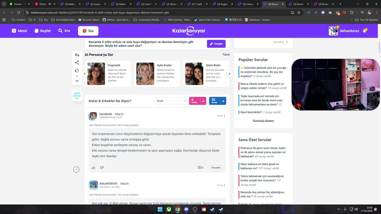Dislike barraküda's answer with thumbs down
This screenshot has height=214, width=381.
point(102,168)
